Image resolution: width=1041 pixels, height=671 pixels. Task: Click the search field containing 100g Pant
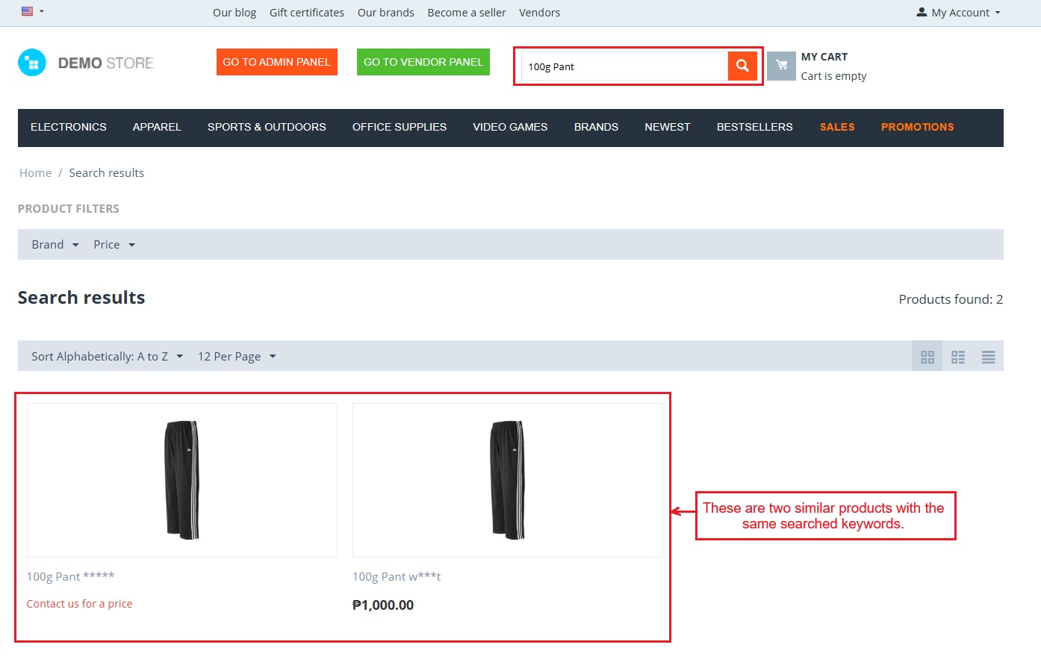pyautogui.click(x=624, y=66)
